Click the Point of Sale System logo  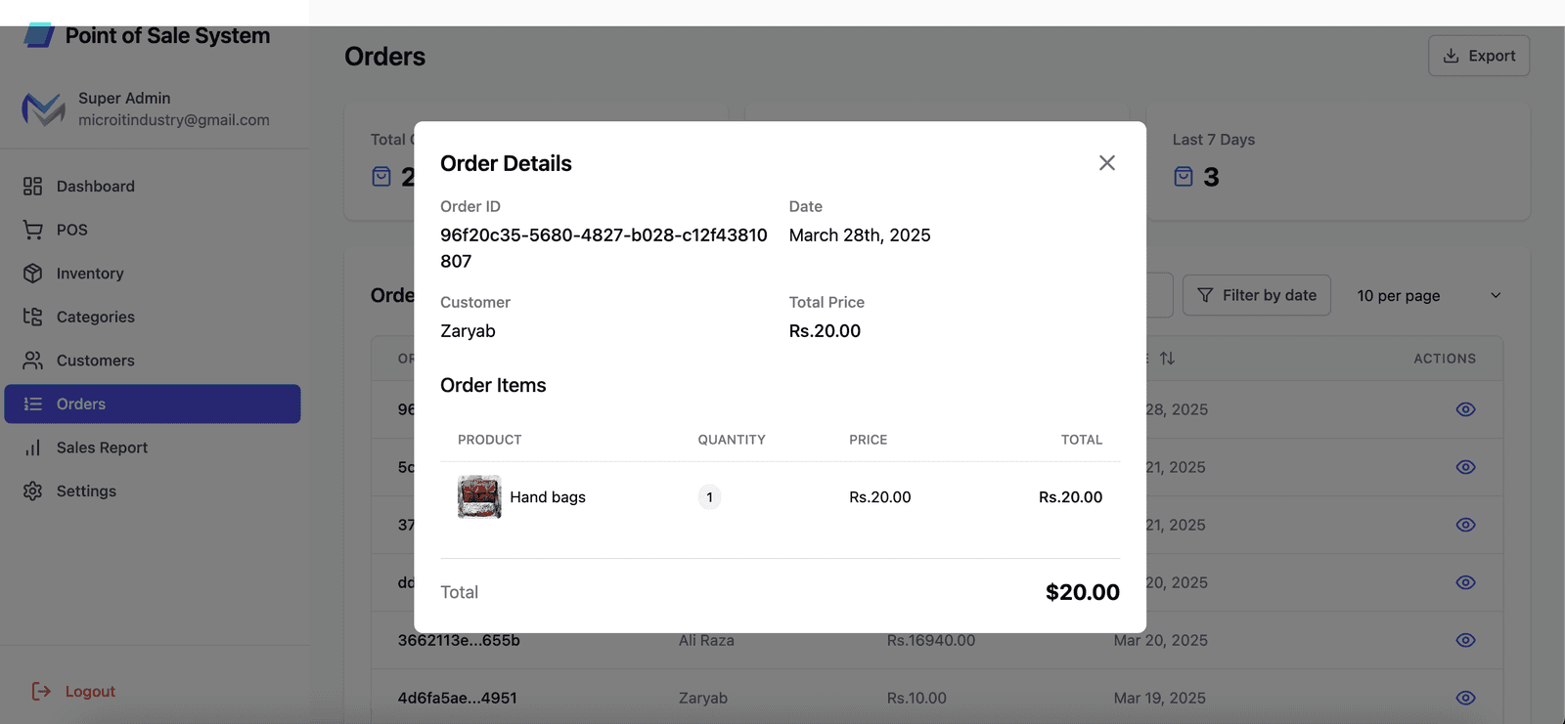pyautogui.click(x=39, y=36)
